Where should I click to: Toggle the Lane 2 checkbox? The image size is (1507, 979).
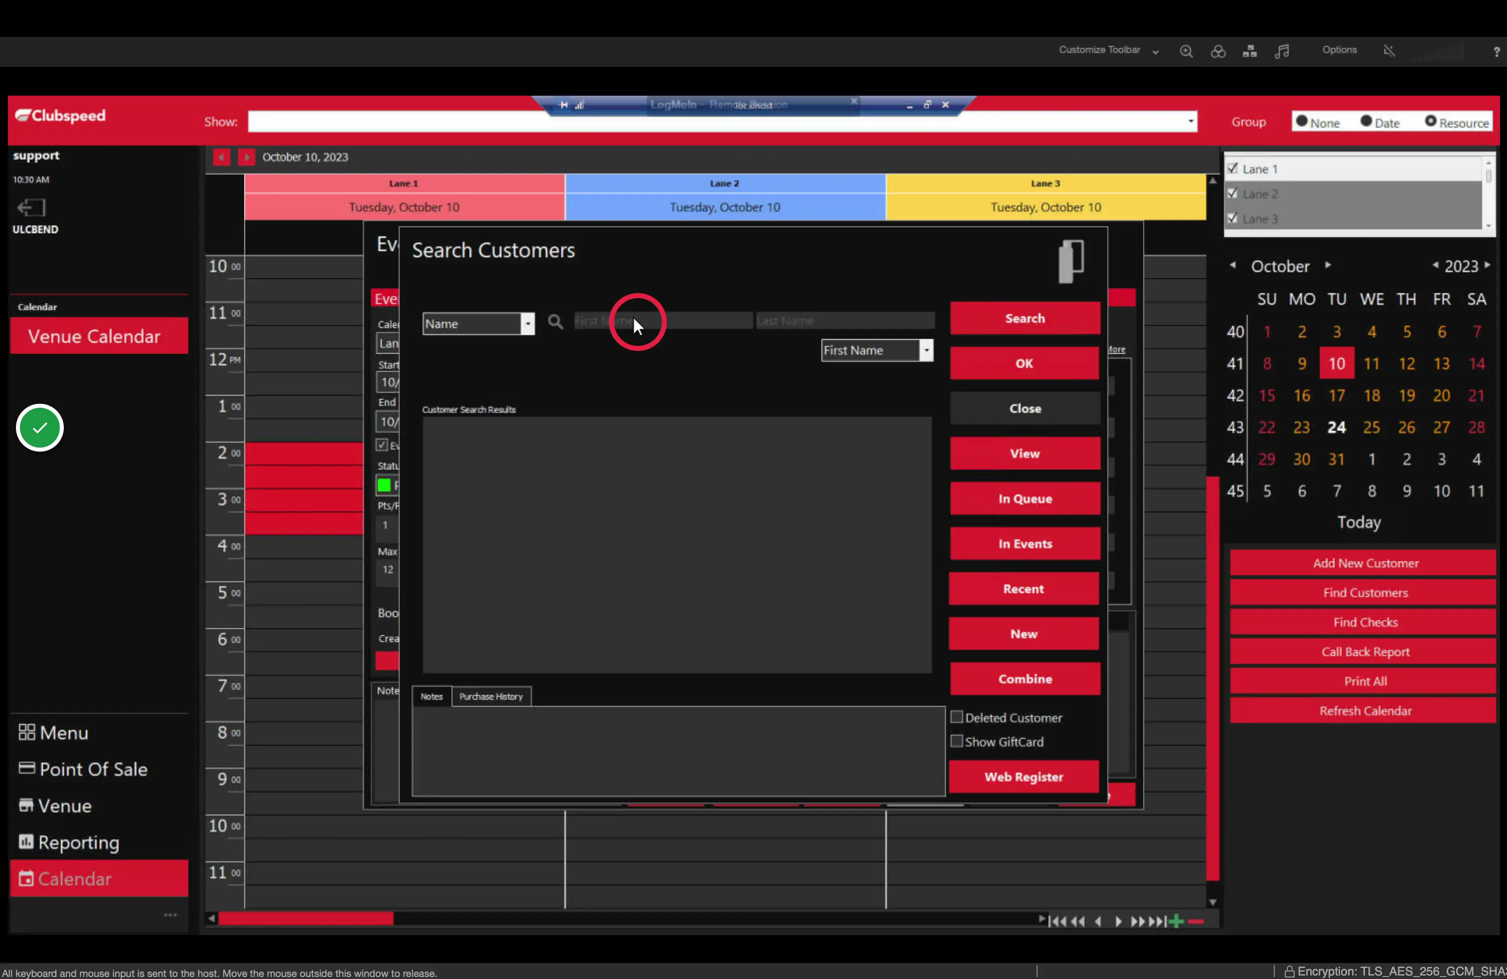[1232, 193]
